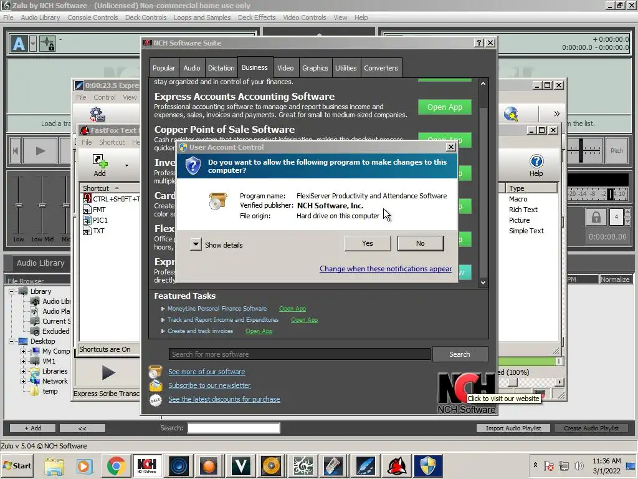Screen dimensions: 638x479
Task: Open the Dictation tab
Action: click(221, 68)
